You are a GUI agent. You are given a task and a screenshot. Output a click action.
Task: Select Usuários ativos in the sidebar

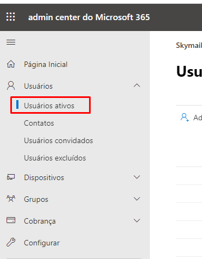click(49, 106)
